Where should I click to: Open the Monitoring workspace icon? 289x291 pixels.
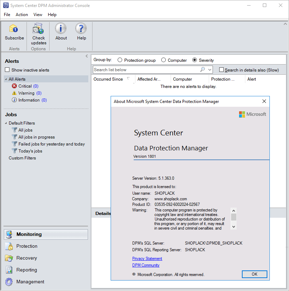click(9, 234)
